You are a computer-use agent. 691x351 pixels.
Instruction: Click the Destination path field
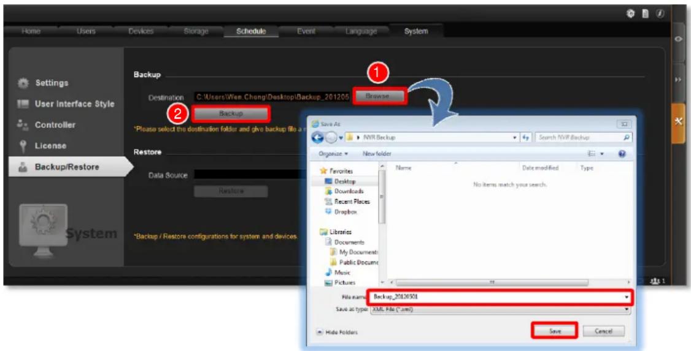click(x=272, y=96)
